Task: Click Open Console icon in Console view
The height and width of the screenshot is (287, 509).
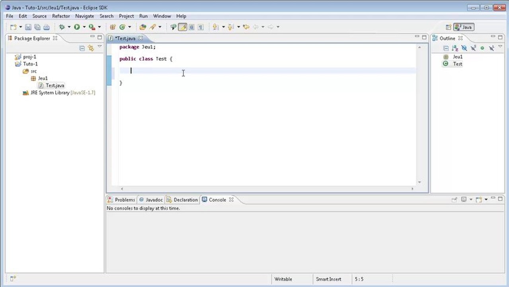Action: click(479, 200)
